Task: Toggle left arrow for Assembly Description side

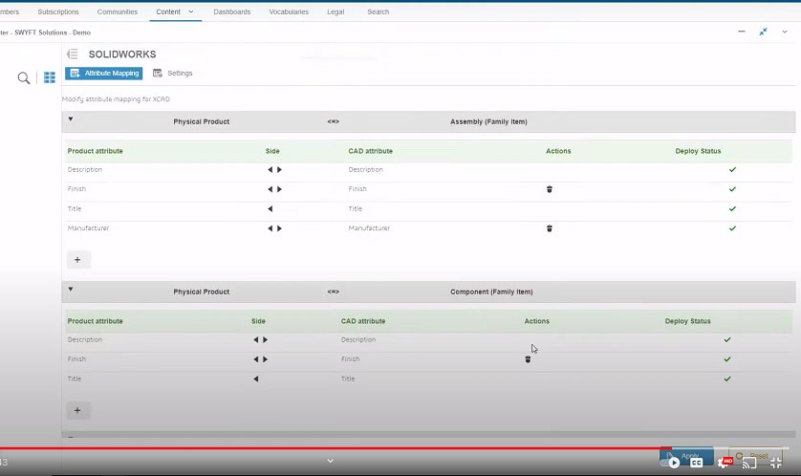Action: click(x=271, y=169)
